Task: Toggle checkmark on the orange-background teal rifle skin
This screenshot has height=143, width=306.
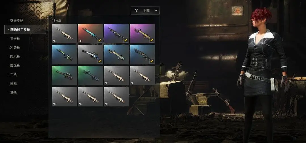Action: coord(100,40)
